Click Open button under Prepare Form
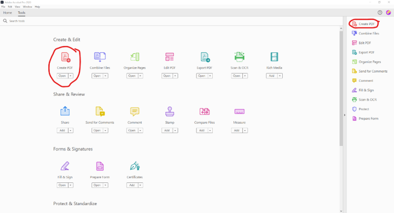 97,185
